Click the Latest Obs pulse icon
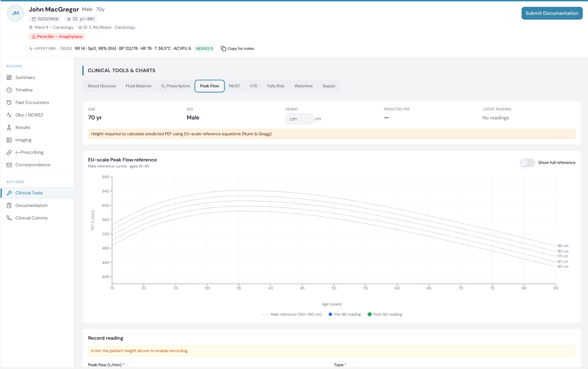588x369 pixels. (x=31, y=48)
